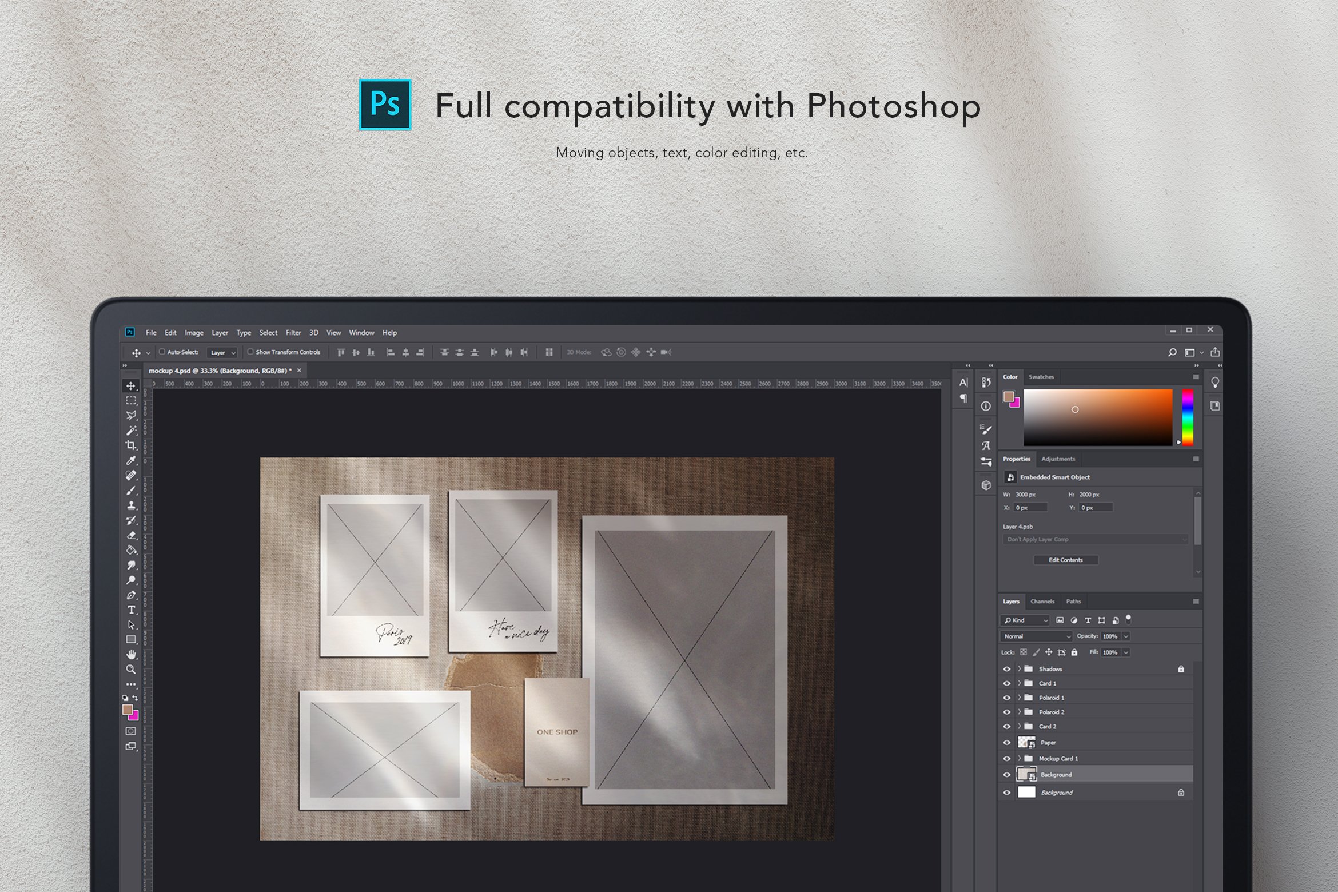1338x892 pixels.
Task: Open the Info panel icon
Action: pyautogui.click(x=986, y=406)
